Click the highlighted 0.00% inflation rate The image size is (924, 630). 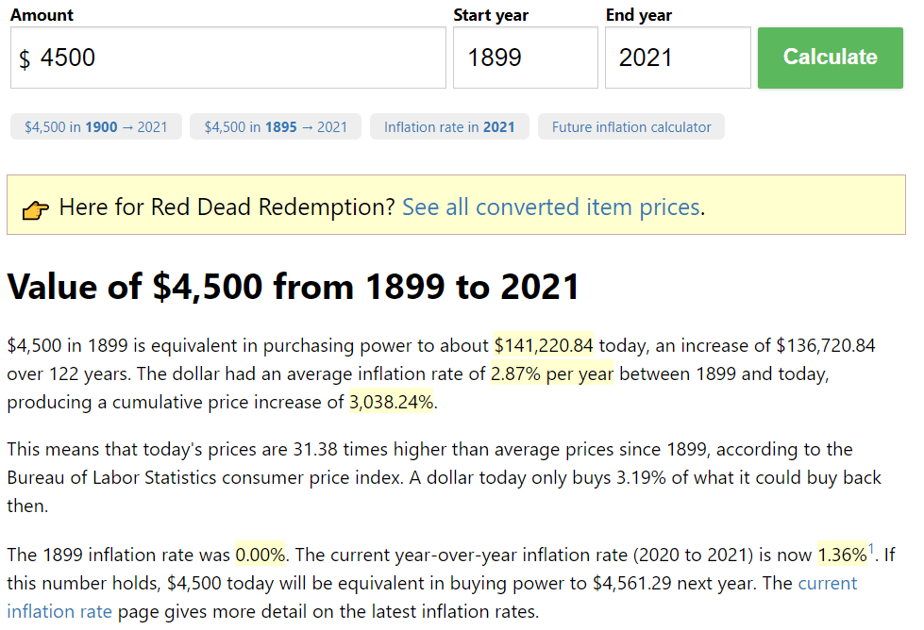[260, 555]
